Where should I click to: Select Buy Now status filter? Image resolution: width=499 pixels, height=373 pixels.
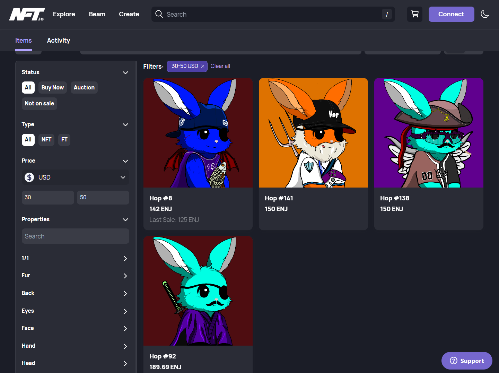tap(53, 87)
